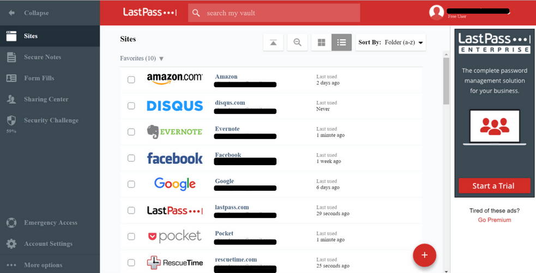Viewport: 536px width, 273px height.
Task: Collapse the left sidebar
Action: click(50, 13)
